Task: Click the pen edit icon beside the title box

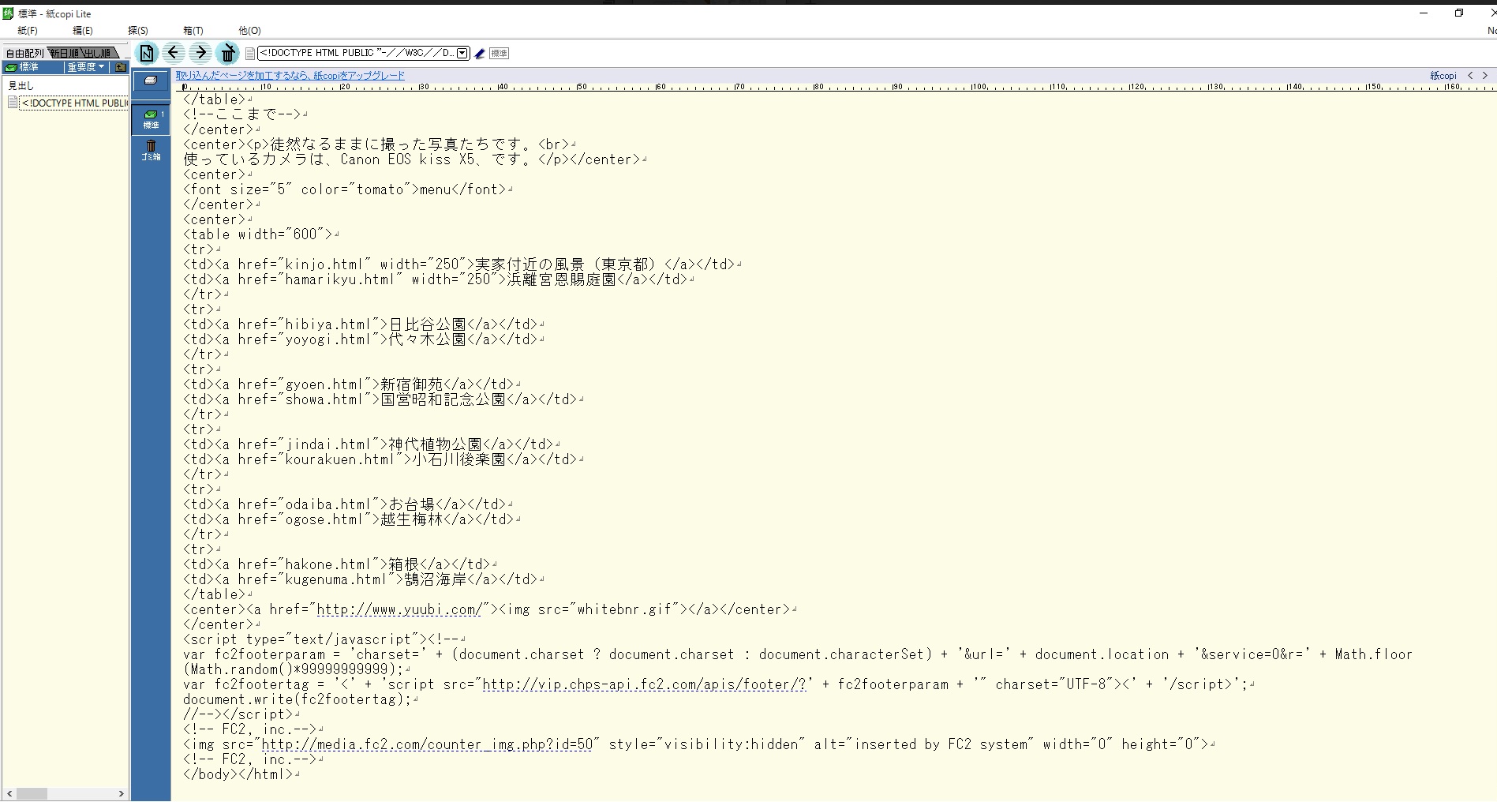Action: (x=480, y=53)
